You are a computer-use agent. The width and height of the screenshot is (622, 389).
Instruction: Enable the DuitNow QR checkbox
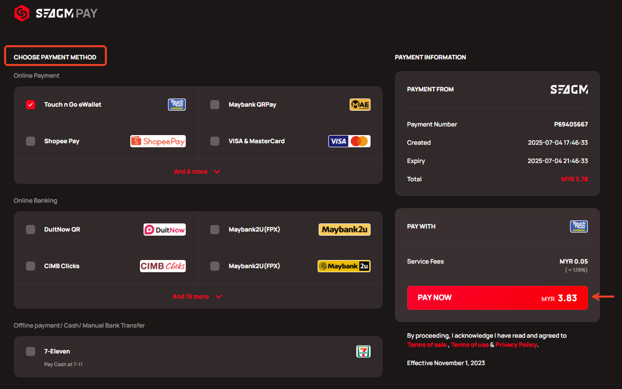coord(31,230)
